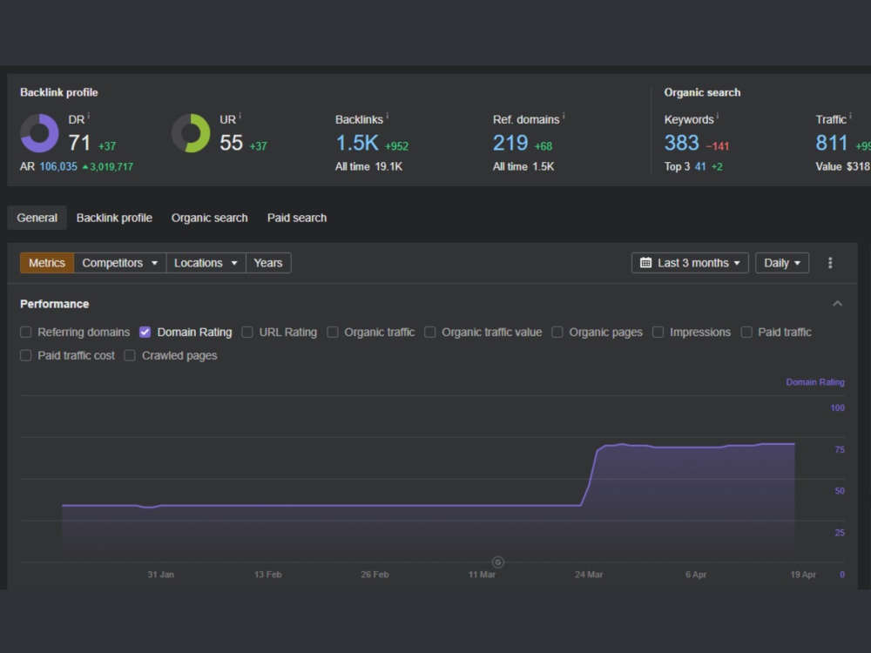Click the DR purple donut chart
This screenshot has height=653, width=871.
tap(39, 133)
